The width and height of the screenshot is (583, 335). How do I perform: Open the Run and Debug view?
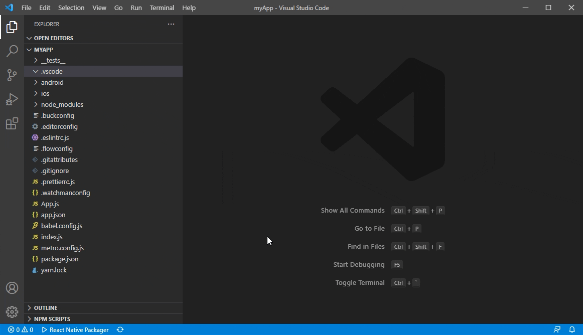[x=12, y=99]
